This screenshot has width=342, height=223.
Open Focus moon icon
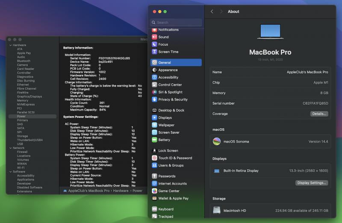(x=154, y=44)
